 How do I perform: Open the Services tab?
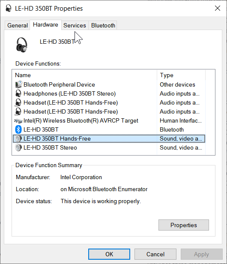tap(75, 25)
